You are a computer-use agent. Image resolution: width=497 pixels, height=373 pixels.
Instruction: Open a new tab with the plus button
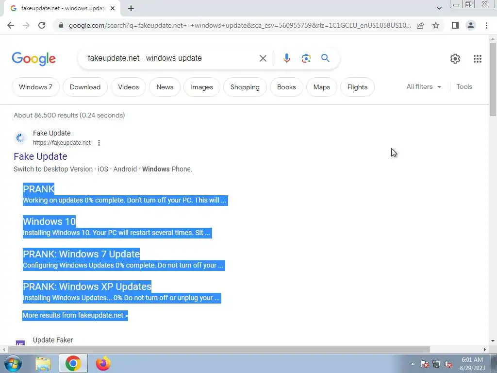[x=131, y=9]
